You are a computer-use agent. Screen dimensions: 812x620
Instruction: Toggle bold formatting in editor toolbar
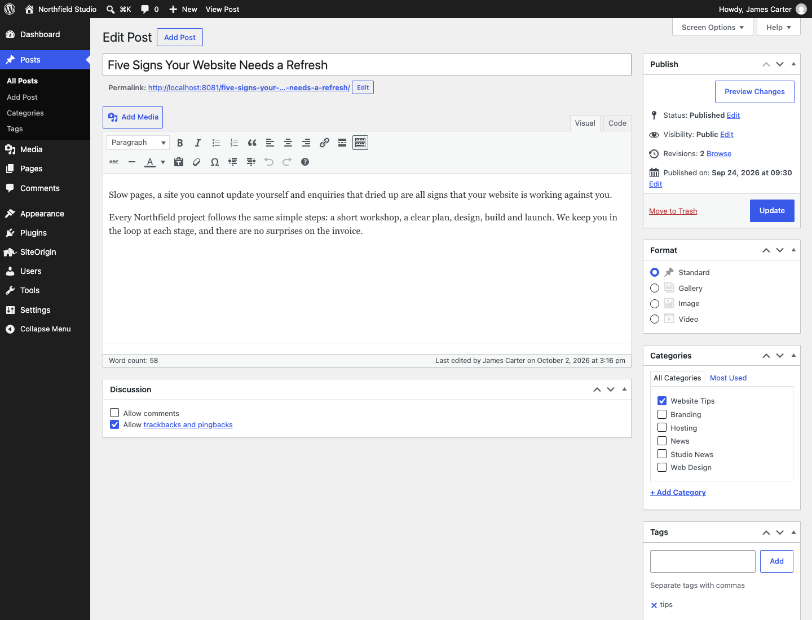coord(180,143)
